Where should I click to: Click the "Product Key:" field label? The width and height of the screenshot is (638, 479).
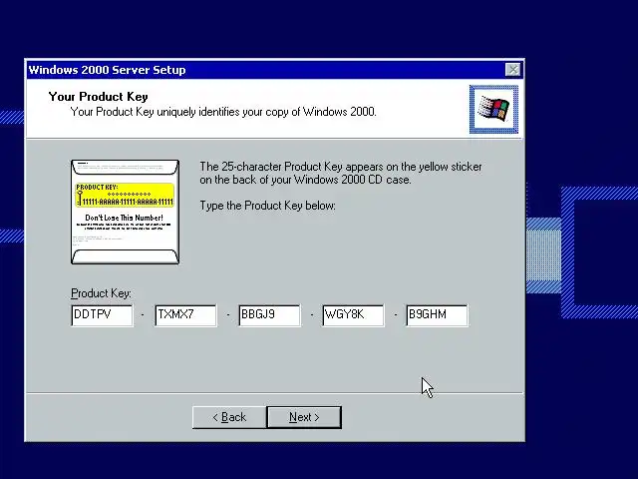101,293
